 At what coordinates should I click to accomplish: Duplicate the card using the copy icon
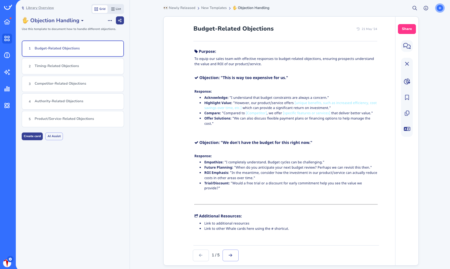[x=407, y=113]
